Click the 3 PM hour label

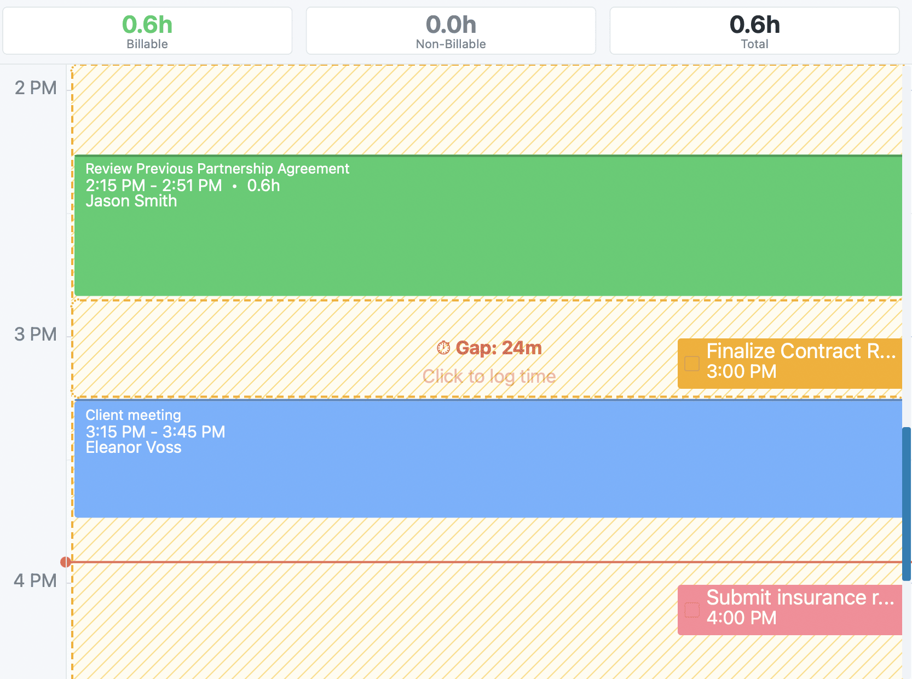click(36, 334)
